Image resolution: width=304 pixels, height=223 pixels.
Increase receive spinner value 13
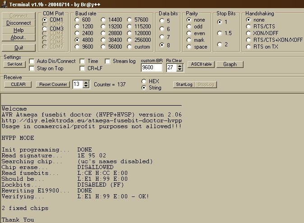pyautogui.click(x=86, y=82)
